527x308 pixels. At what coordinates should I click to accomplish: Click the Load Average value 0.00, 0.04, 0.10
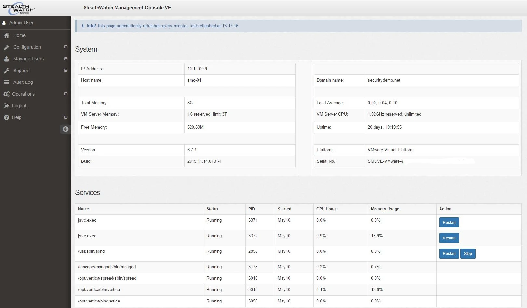pyautogui.click(x=382, y=103)
